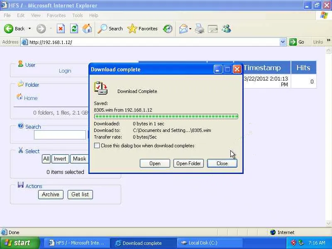Click the Home house icon in sidebar

(20, 97)
